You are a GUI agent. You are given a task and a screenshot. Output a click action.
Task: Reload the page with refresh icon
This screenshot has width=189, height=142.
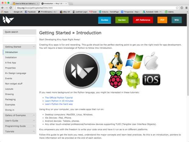tap(11, 8)
